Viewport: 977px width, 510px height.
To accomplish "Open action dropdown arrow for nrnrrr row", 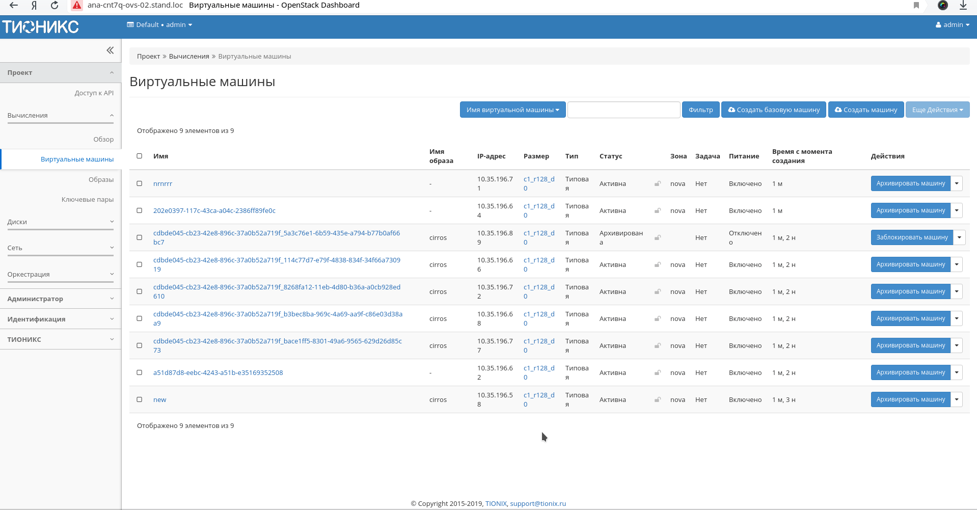I will tap(957, 183).
